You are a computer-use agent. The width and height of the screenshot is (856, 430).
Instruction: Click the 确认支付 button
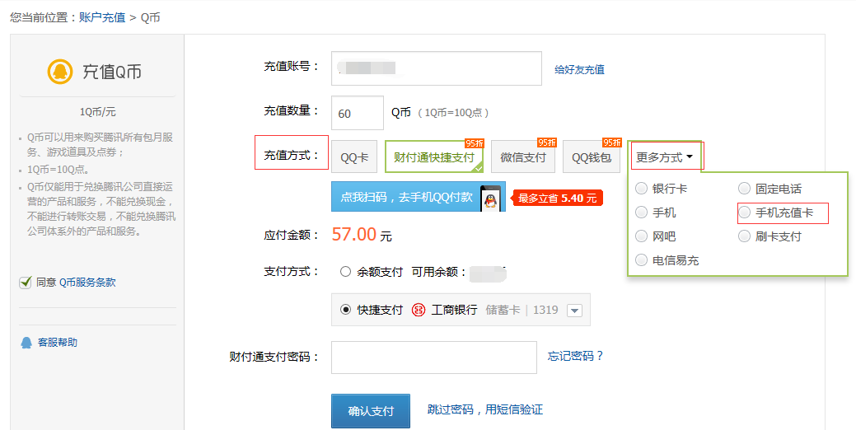point(371,411)
